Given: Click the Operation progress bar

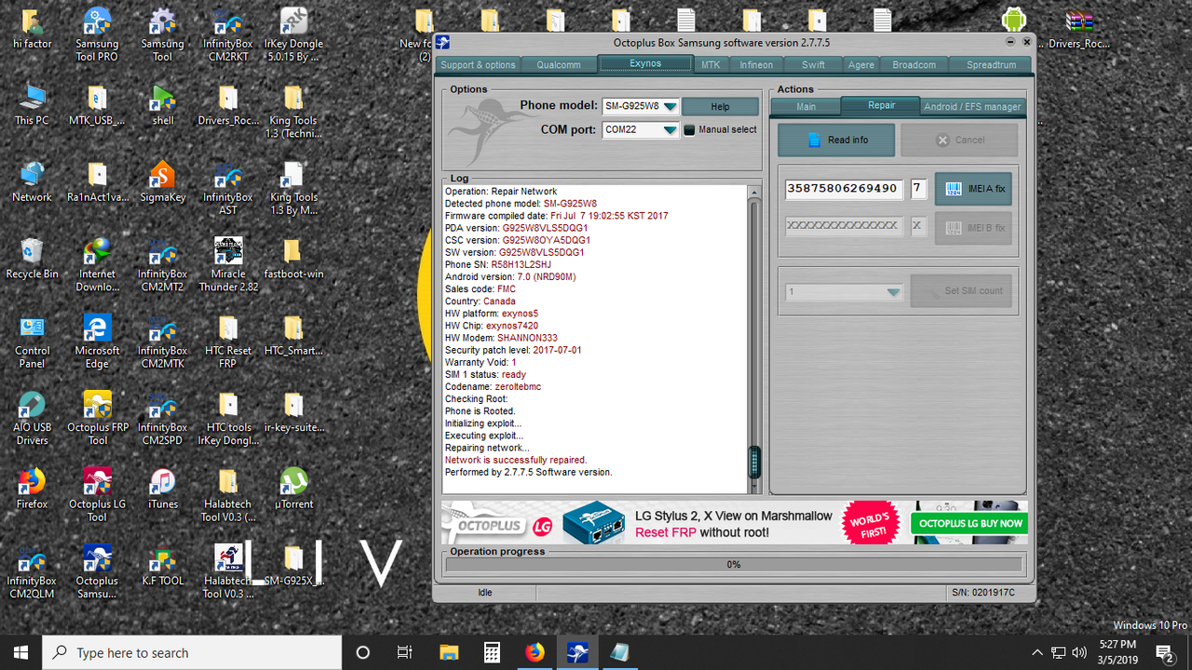Looking at the screenshot, I should click(x=733, y=565).
